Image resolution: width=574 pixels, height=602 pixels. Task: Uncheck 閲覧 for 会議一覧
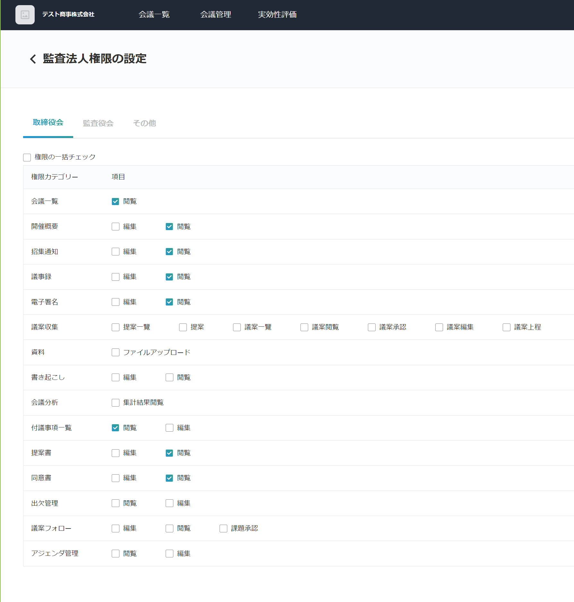click(116, 202)
